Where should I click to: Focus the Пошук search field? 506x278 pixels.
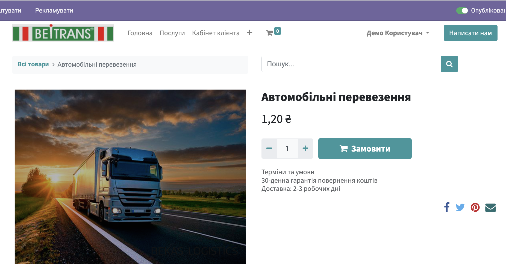(x=351, y=64)
